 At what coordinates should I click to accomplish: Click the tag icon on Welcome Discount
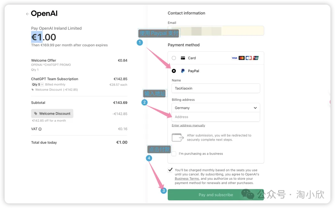click(36, 113)
